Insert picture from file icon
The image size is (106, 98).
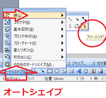[101, 71]
